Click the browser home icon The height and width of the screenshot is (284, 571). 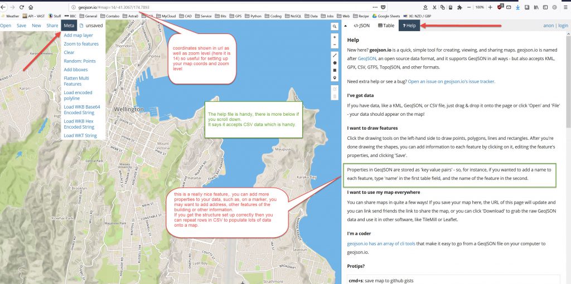click(x=30, y=7)
